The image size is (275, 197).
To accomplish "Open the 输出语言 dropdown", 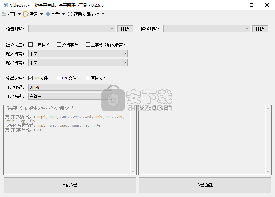I will (78, 63).
